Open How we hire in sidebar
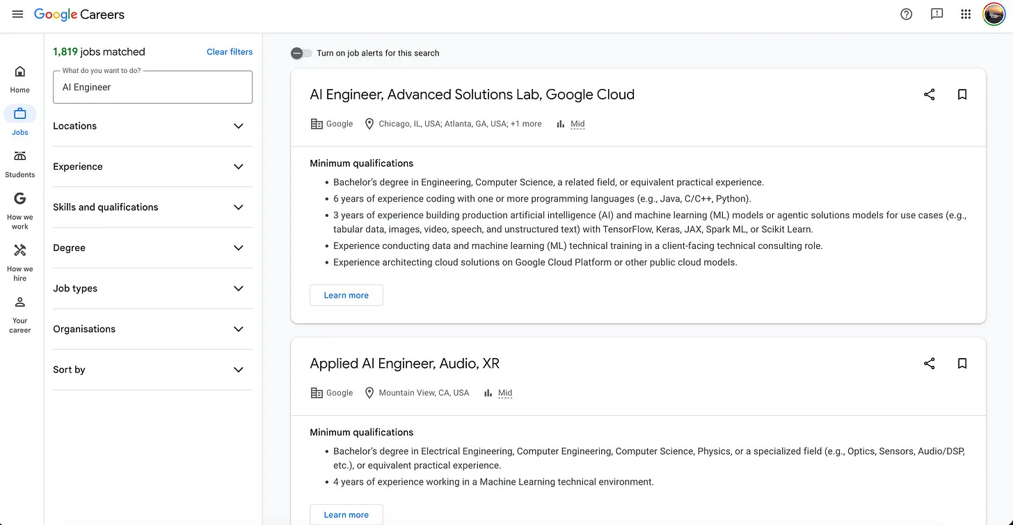This screenshot has width=1013, height=525. (20, 262)
